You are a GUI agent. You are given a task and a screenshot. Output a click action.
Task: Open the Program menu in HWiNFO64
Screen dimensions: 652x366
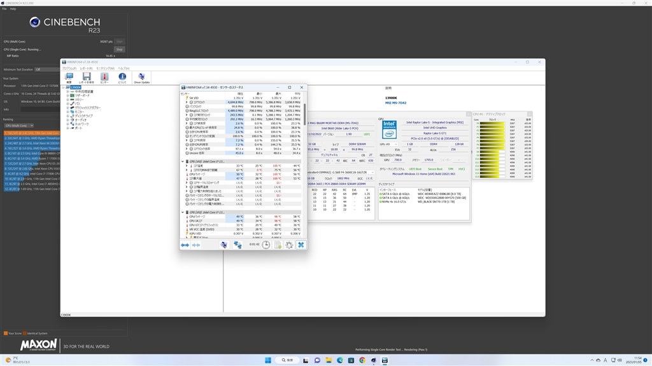[69, 68]
